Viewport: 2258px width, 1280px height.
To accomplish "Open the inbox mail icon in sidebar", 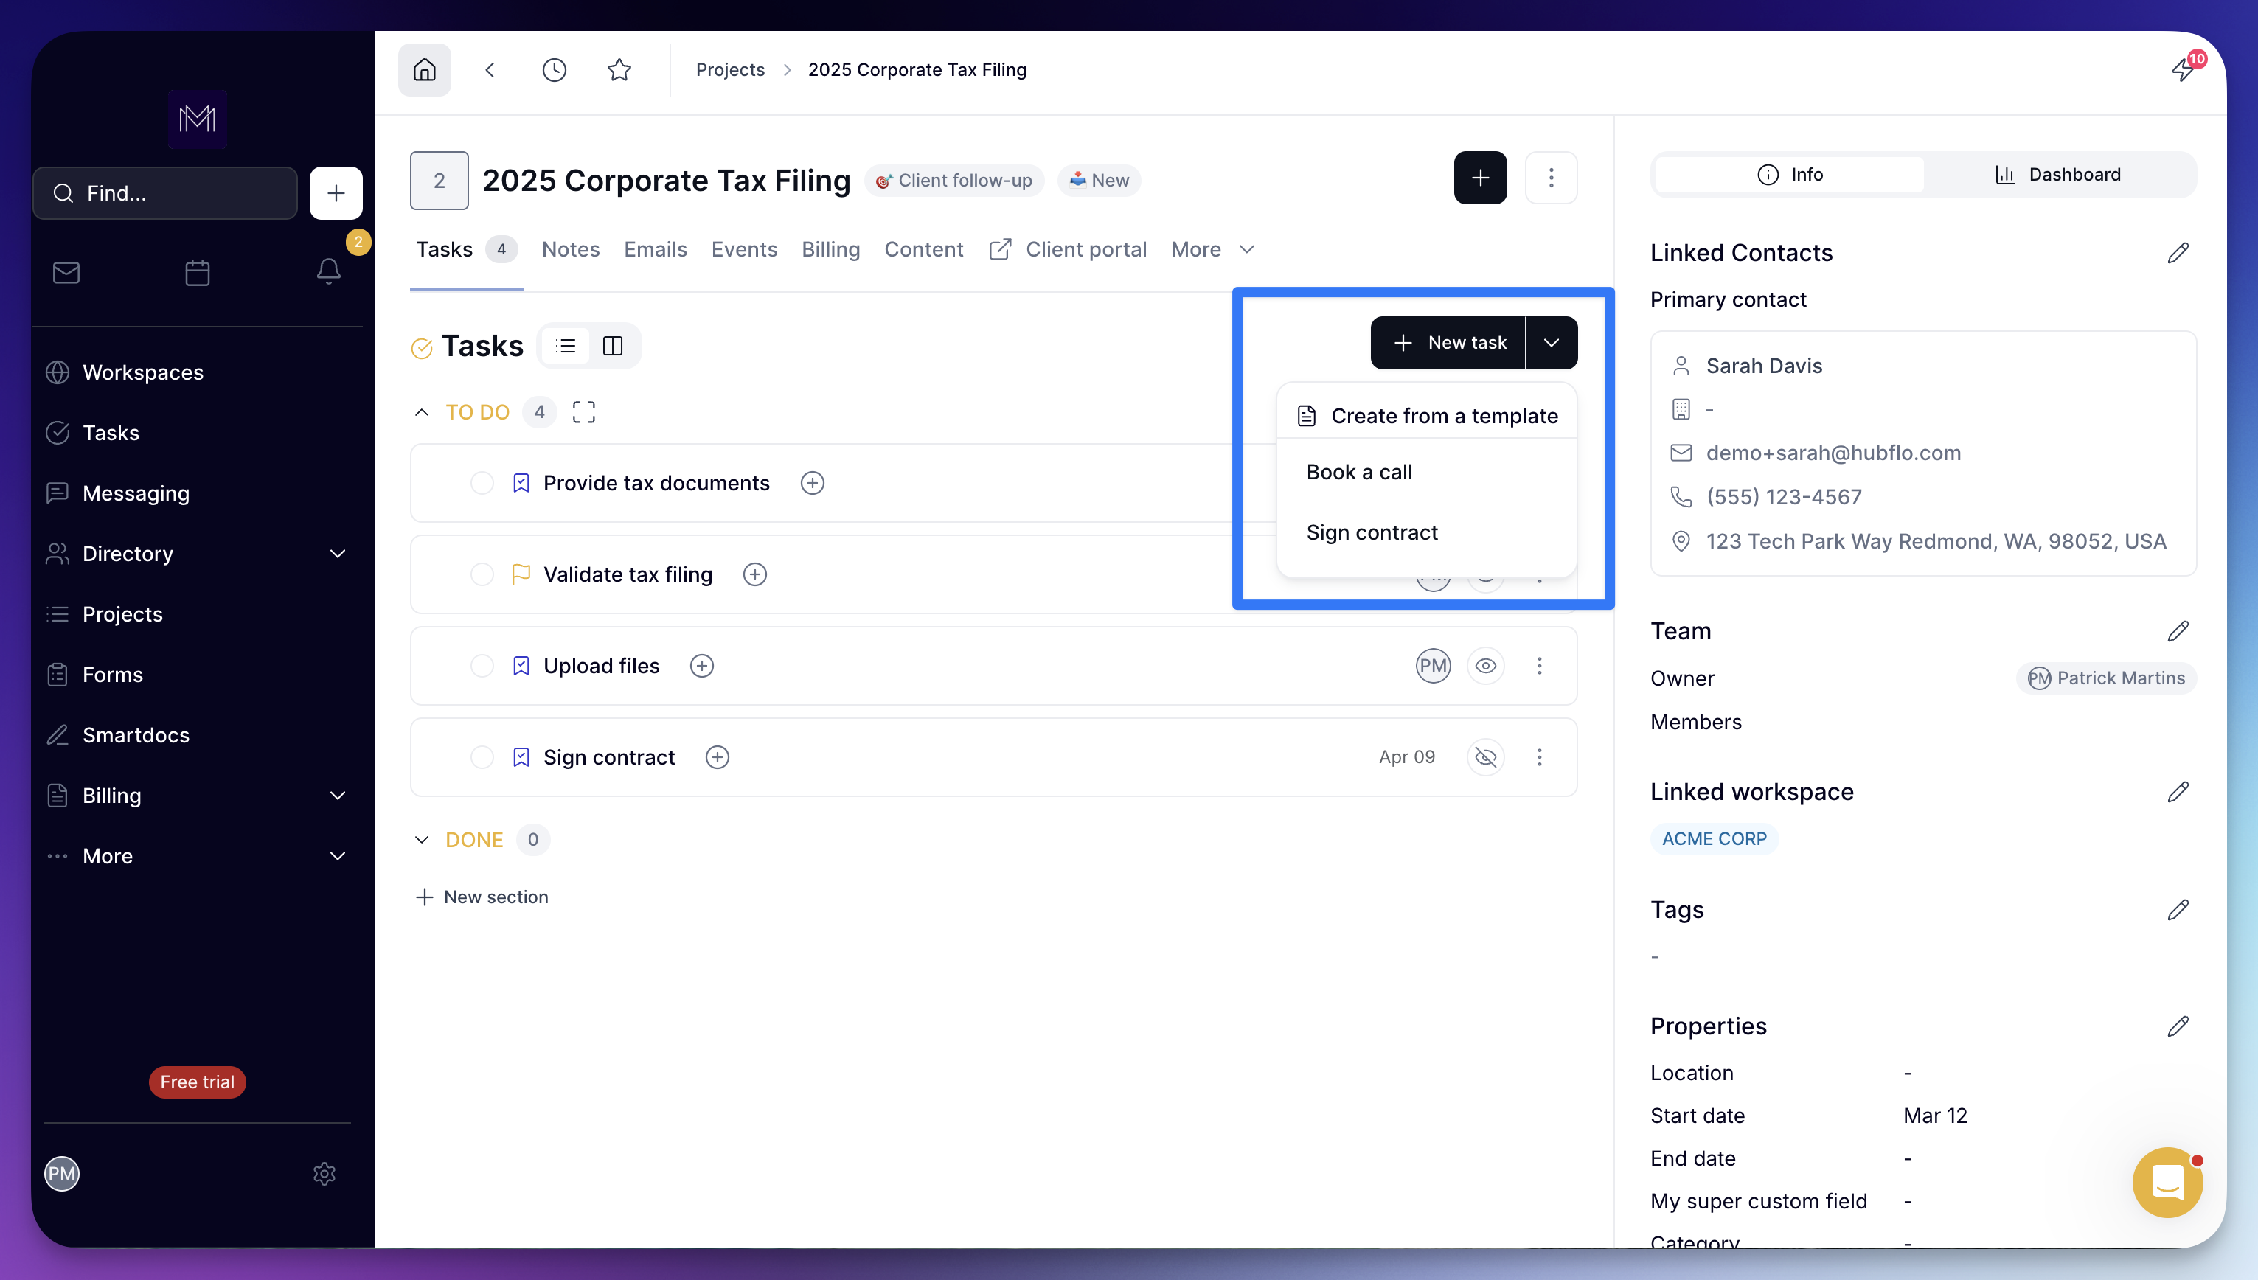I will [x=66, y=273].
